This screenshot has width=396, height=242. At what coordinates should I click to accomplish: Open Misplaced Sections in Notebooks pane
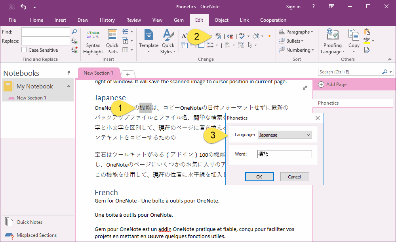[30, 235]
